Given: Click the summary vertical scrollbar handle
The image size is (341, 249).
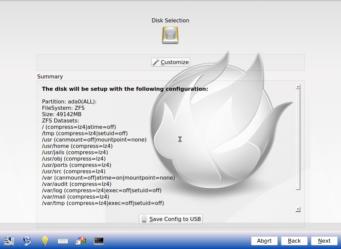Looking at the screenshot, I should (298, 140).
